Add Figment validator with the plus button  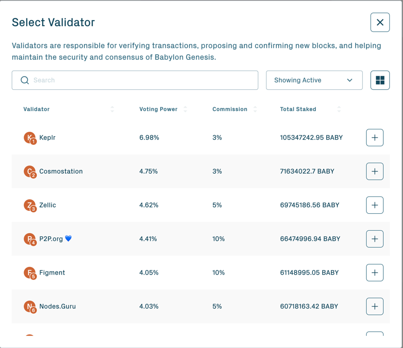[x=374, y=272]
